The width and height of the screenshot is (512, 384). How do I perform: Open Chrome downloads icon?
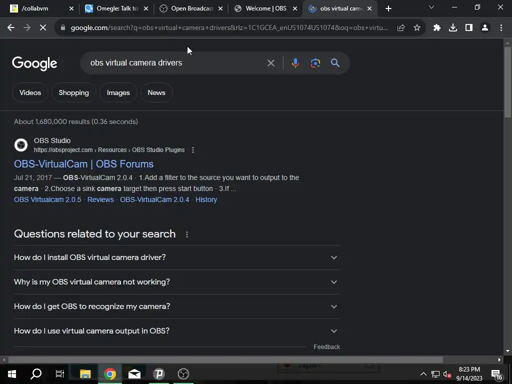453,28
